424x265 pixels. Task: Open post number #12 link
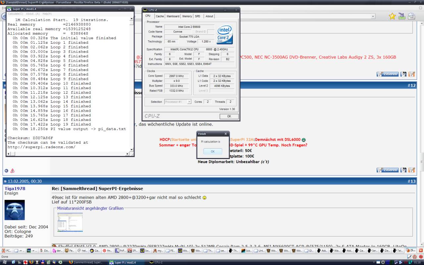tap(411, 85)
